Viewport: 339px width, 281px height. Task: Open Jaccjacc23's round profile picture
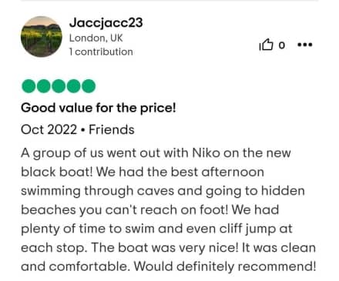tap(42, 37)
